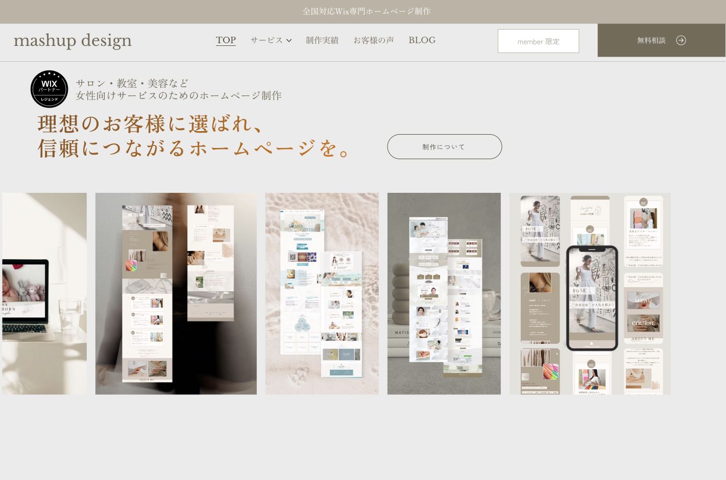Open the dental site sand-background thumbnail

[x=322, y=293]
